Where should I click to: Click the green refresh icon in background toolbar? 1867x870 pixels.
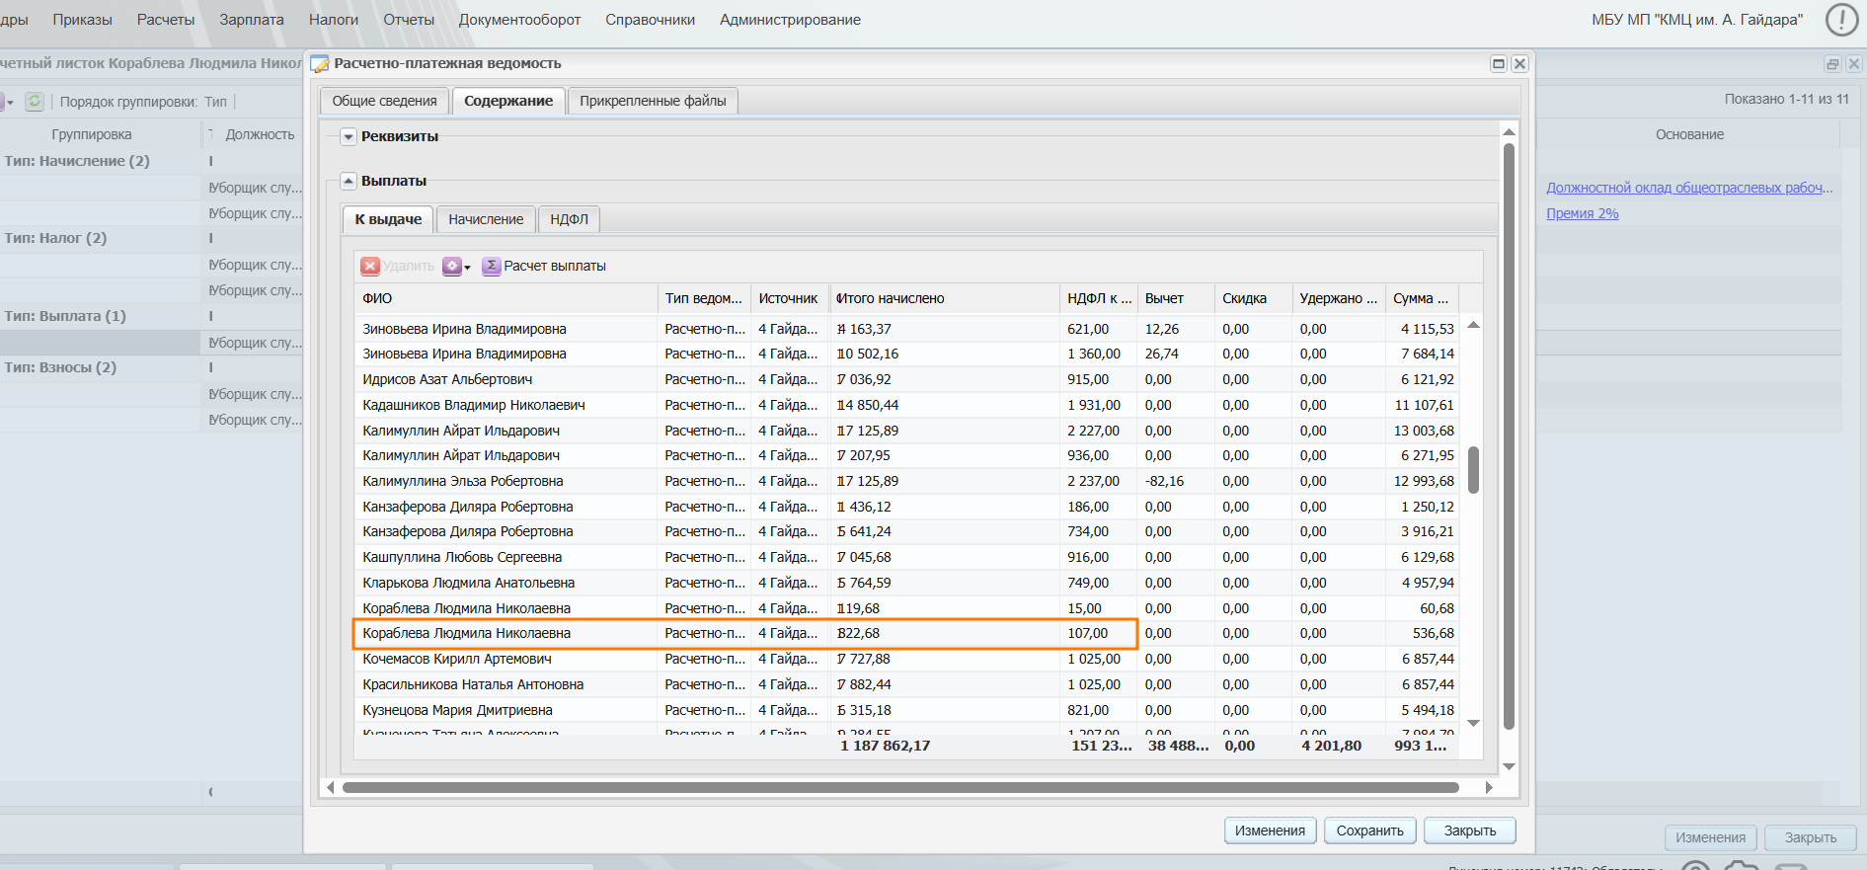pos(35,102)
